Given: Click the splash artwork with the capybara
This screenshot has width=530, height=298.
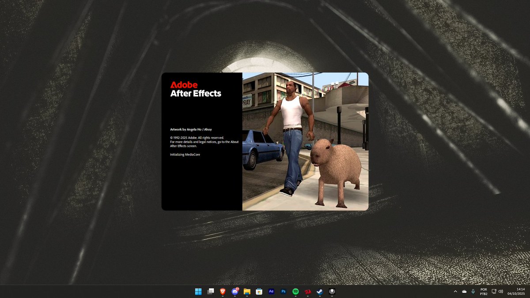Looking at the screenshot, I should coord(305,141).
